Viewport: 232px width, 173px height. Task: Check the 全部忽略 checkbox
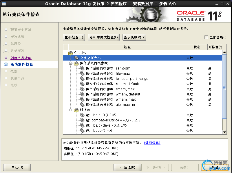[x=206, y=37]
